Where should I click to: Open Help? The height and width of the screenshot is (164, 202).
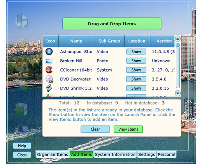[x=22, y=146]
